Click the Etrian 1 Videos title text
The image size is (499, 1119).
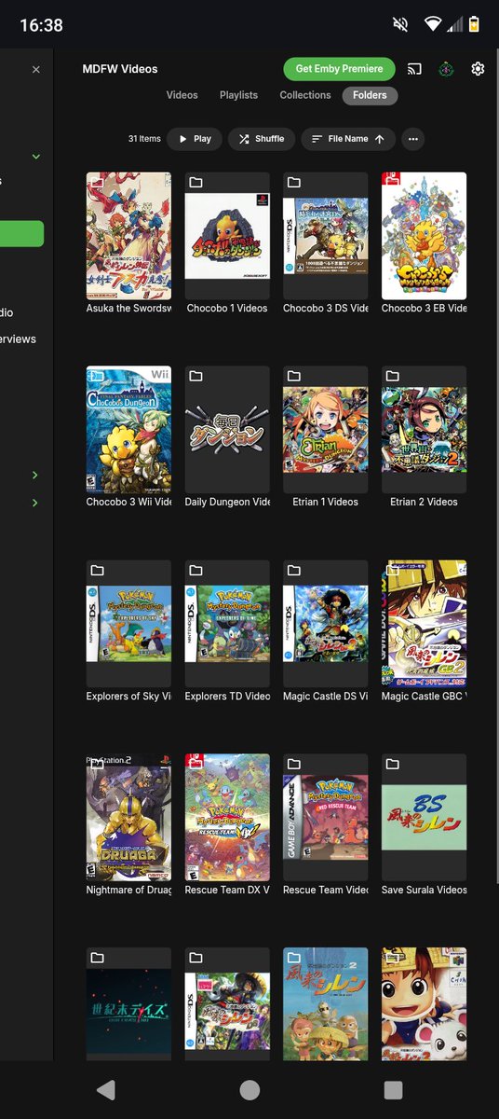coord(326,502)
